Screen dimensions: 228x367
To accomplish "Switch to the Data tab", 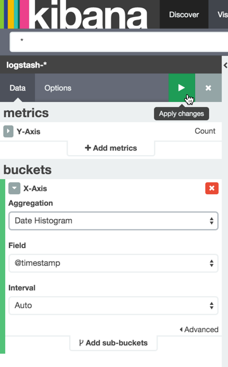I will click(18, 88).
